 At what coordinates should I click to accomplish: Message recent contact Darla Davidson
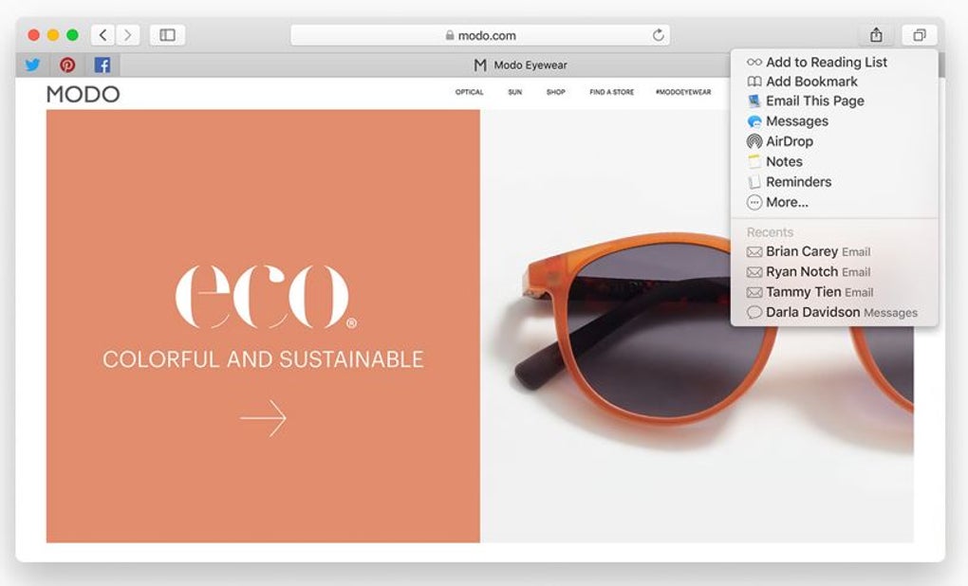(x=834, y=313)
